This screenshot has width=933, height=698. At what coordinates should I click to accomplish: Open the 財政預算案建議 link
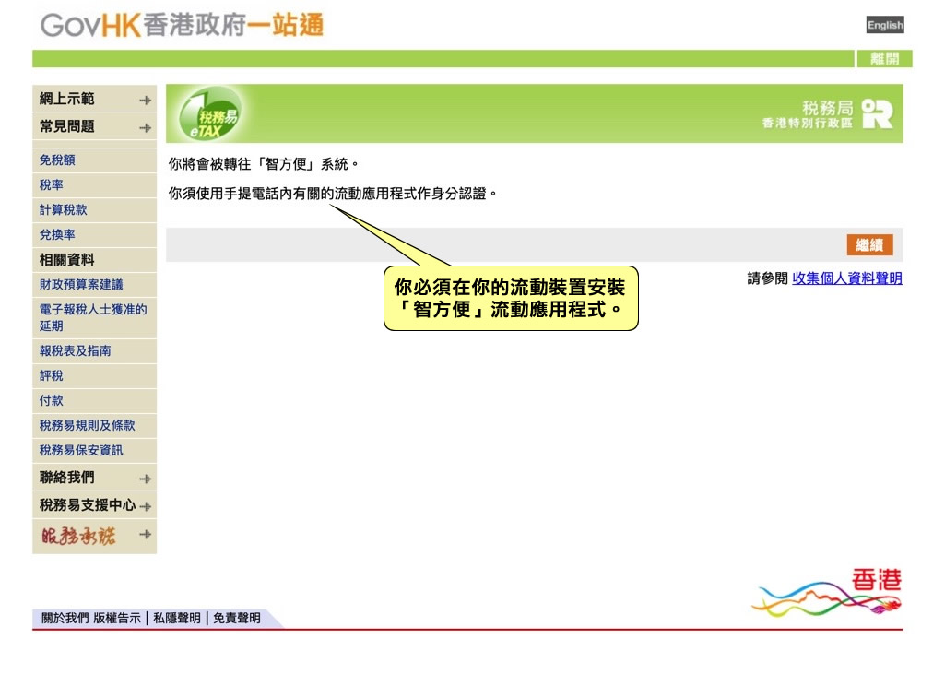81,284
